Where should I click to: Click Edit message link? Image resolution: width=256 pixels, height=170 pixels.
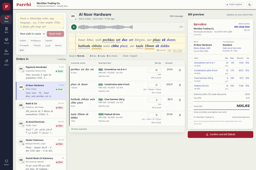click(176, 16)
